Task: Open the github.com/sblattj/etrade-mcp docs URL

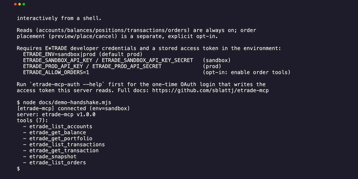Action: point(210,90)
